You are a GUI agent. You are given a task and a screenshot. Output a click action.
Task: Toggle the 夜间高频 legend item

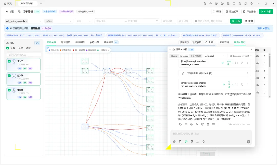point(91,50)
